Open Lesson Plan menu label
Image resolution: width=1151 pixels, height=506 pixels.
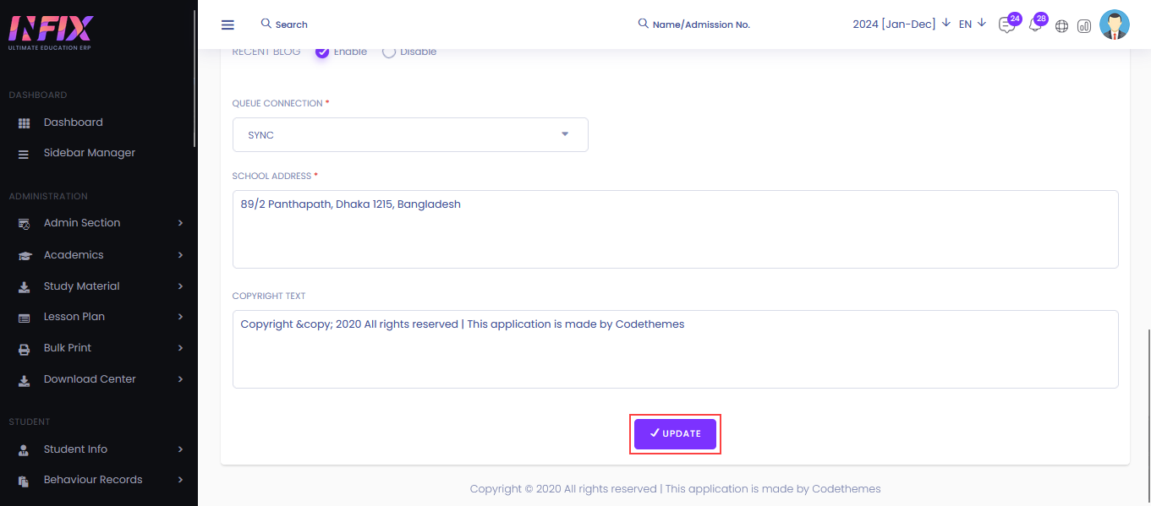(x=74, y=317)
